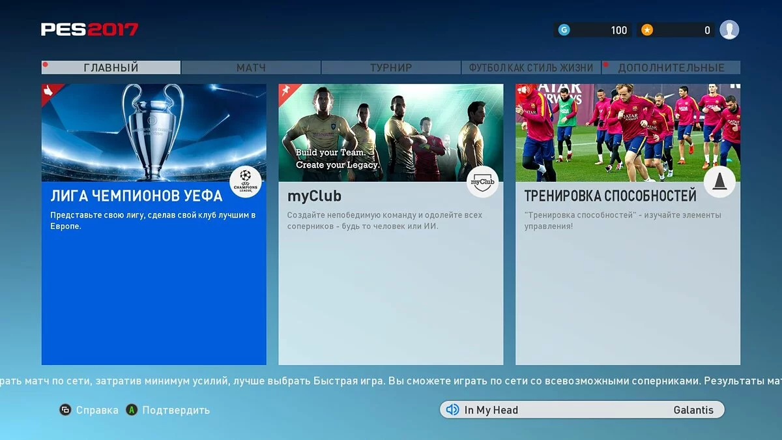The width and height of the screenshot is (782, 440).
Task: Open the ЛИГА ЧЕМПИОНОВ УЕФА title
Action: (x=137, y=196)
